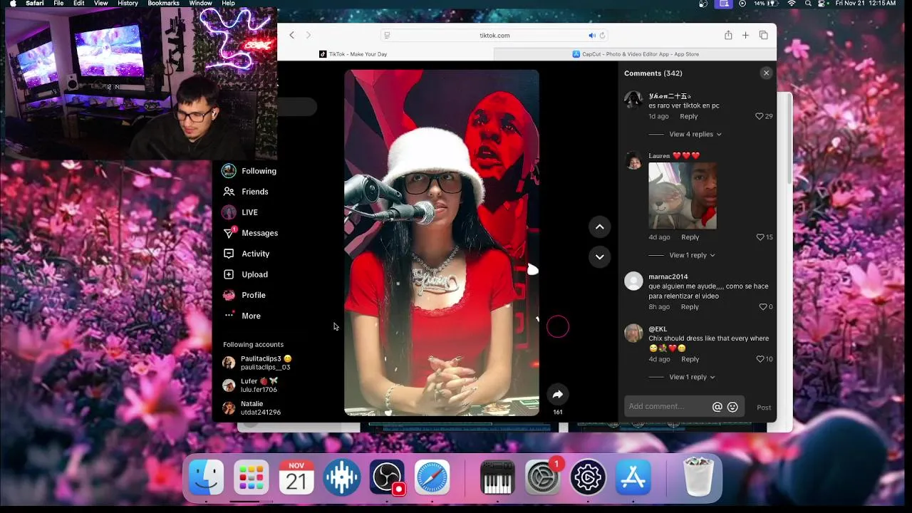Open the piano keyboard app in Dock
Viewport: 912px width, 513px height.
(x=497, y=477)
